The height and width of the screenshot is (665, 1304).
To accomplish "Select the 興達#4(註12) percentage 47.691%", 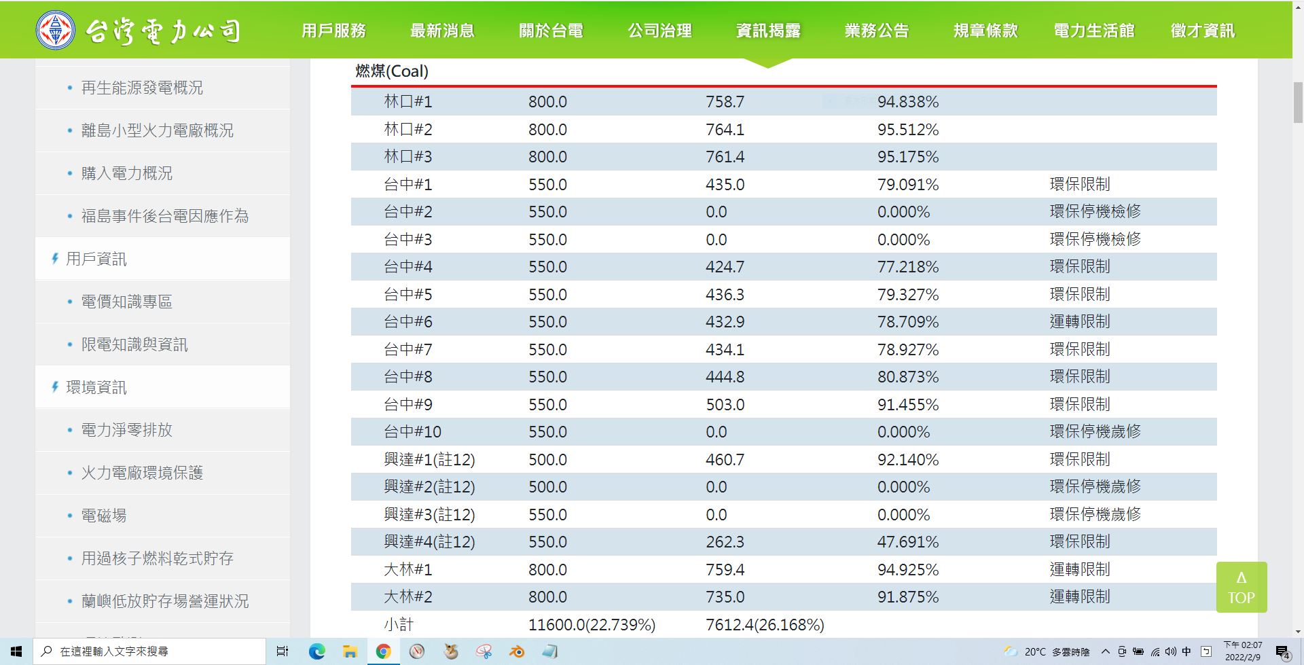I will [x=908, y=542].
